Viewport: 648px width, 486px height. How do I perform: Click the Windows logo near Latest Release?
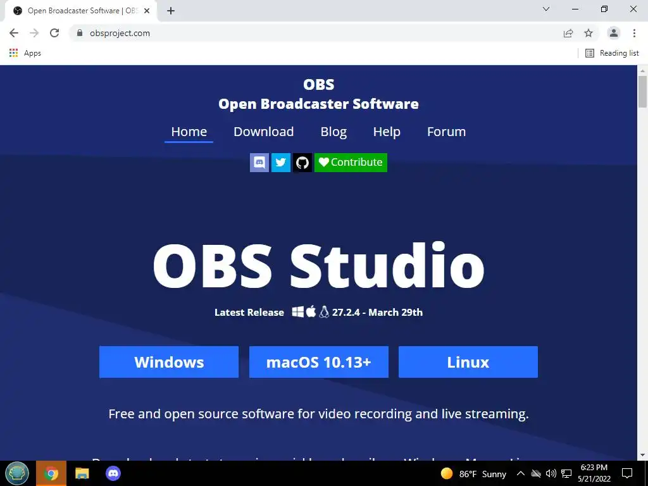[x=297, y=312]
